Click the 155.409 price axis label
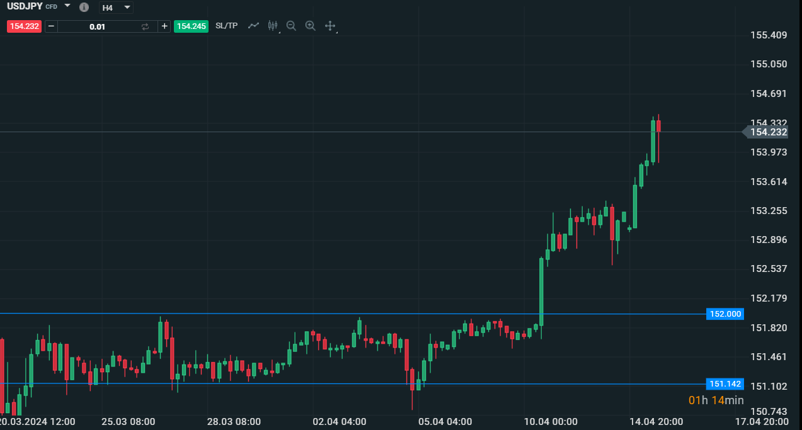This screenshot has width=802, height=430. (769, 35)
